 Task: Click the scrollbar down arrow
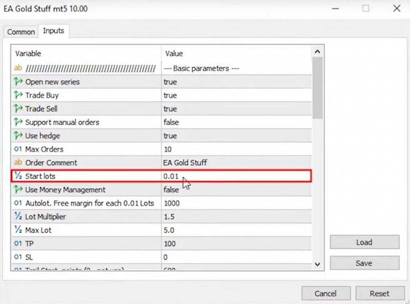tap(318, 264)
